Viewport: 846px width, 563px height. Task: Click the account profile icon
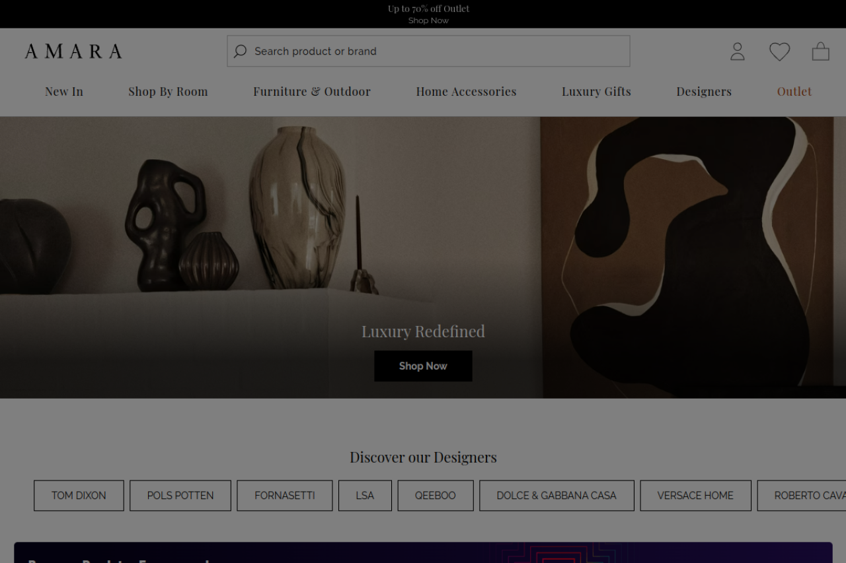coord(738,51)
